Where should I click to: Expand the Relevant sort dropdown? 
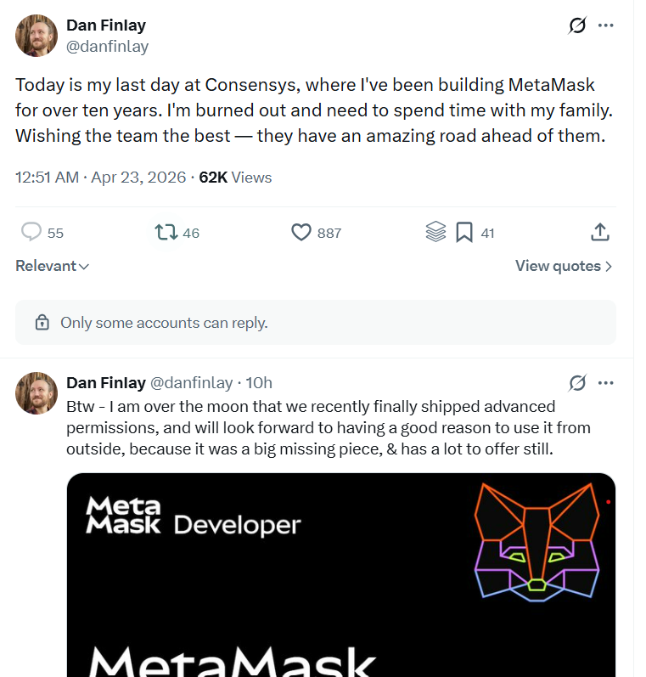pos(53,266)
